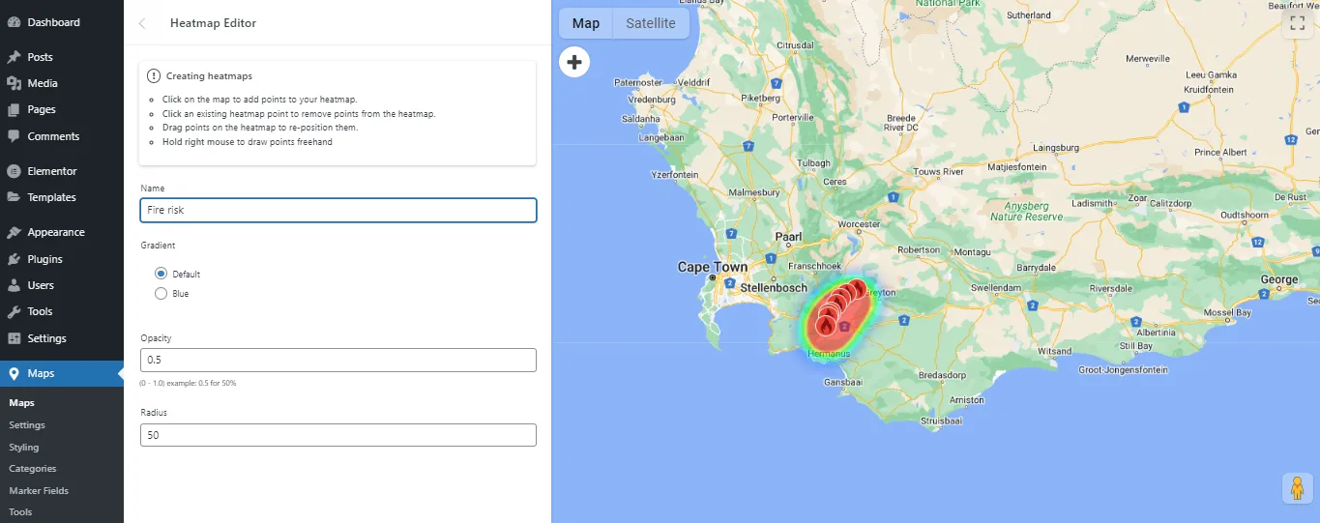Viewport: 1320px width, 523px height.
Task: Select the Street View pegman
Action: click(1297, 488)
